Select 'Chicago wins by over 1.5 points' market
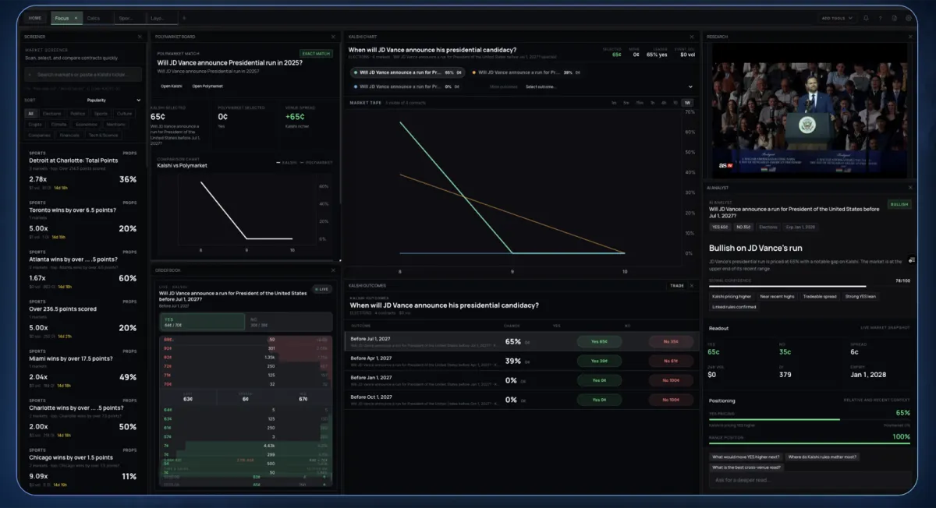936x508 pixels. pos(81,466)
